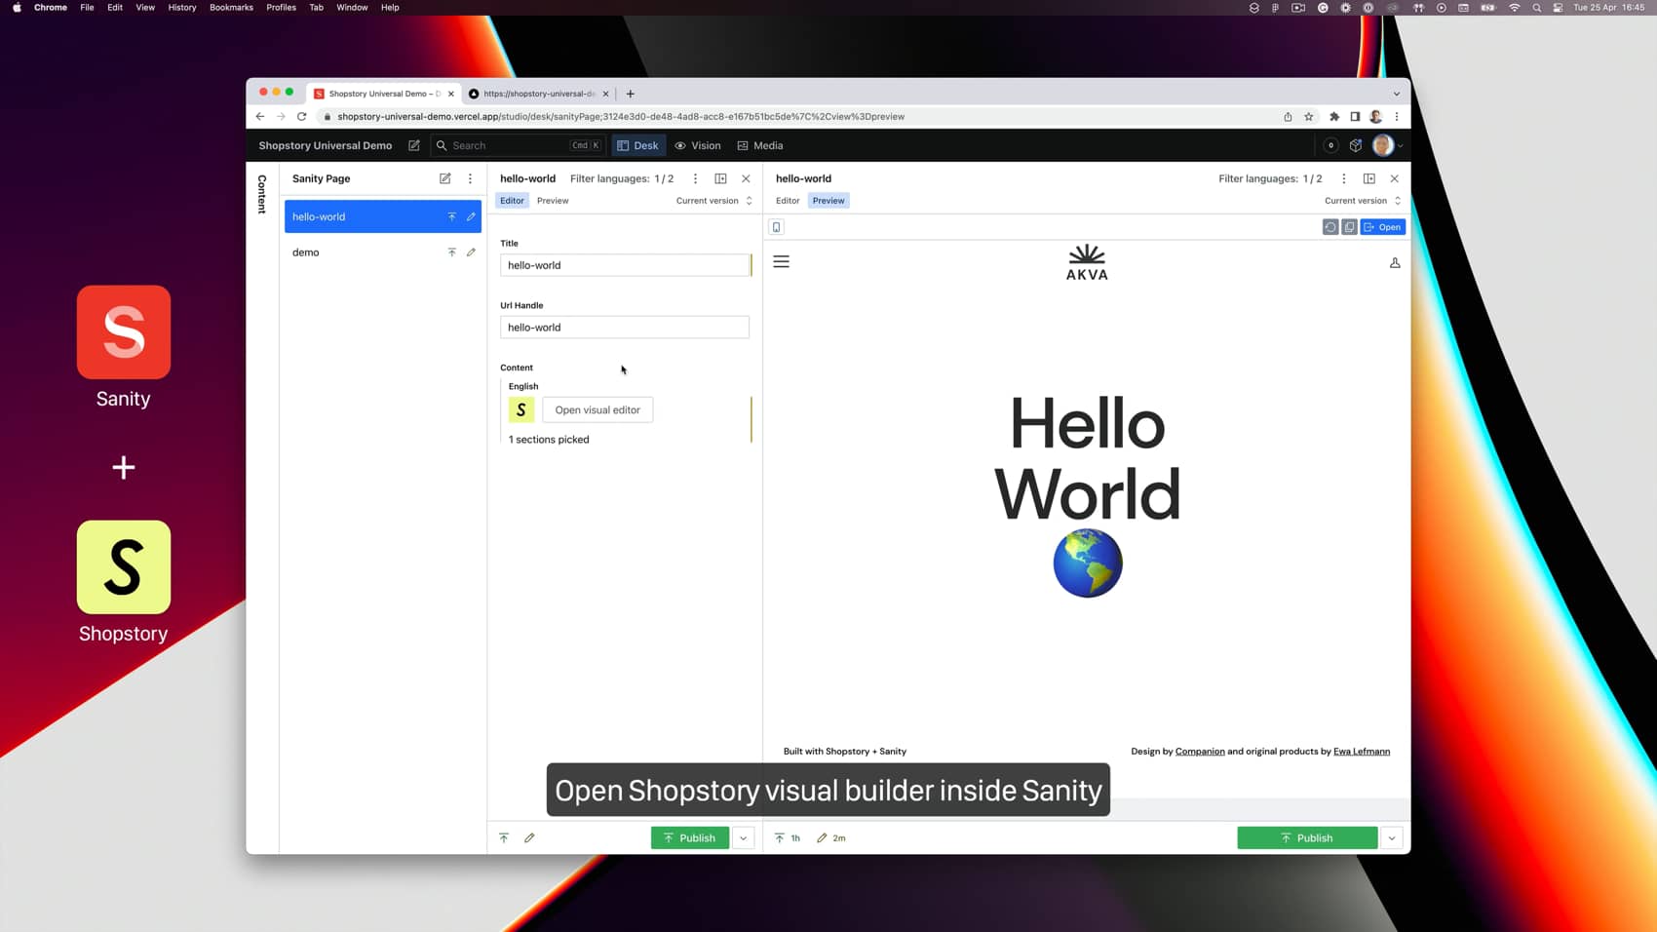
Task: Click Publish button in editor pane
Action: click(x=690, y=838)
